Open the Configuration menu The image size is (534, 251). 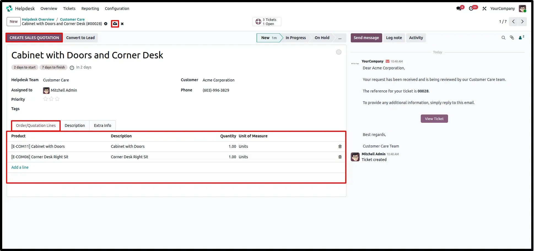tap(117, 9)
